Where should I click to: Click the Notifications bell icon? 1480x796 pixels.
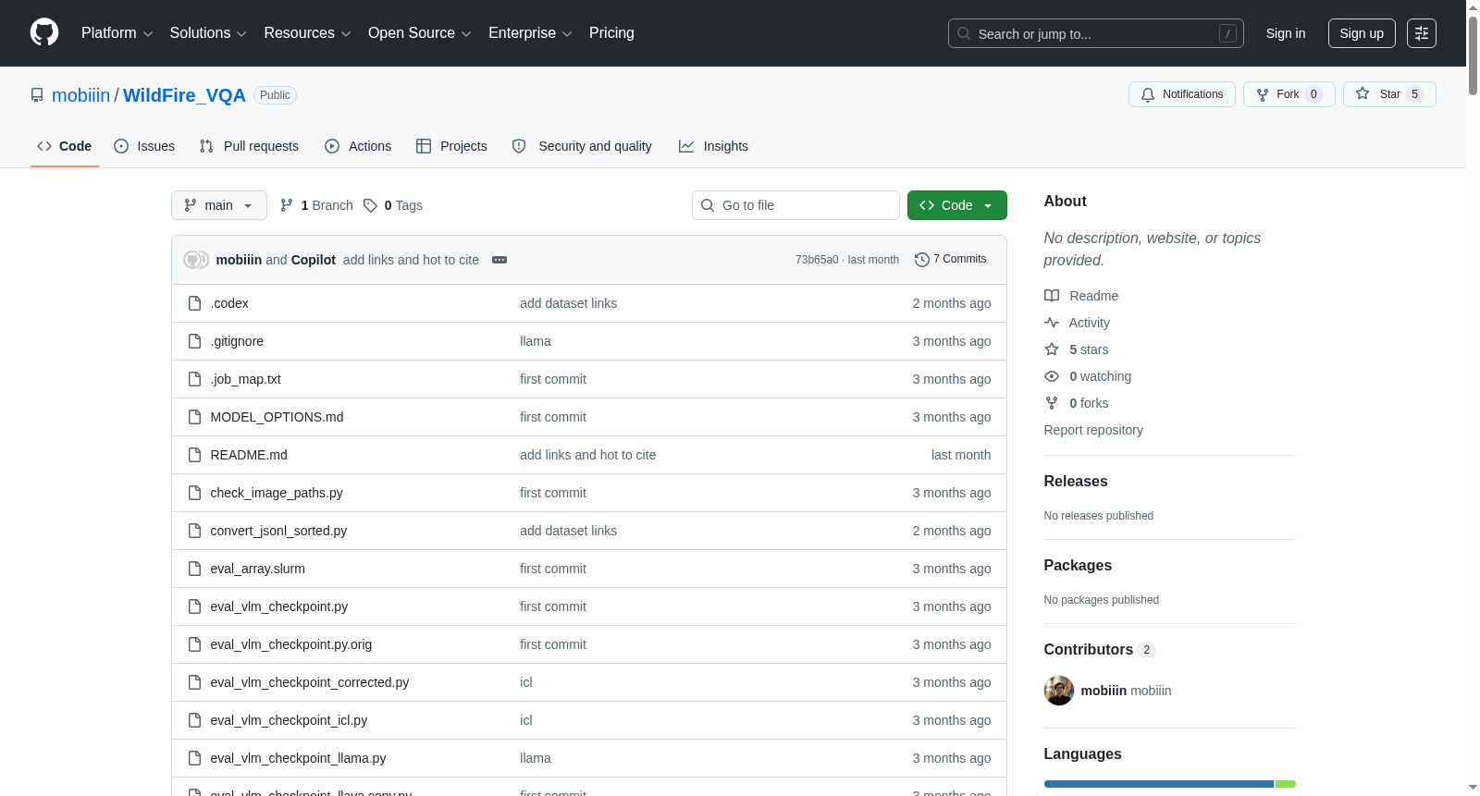[x=1148, y=94]
